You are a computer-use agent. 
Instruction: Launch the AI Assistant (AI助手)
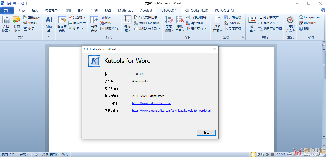(49, 24)
